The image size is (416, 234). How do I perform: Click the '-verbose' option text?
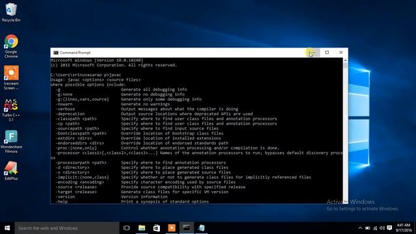pyautogui.click(x=65, y=109)
